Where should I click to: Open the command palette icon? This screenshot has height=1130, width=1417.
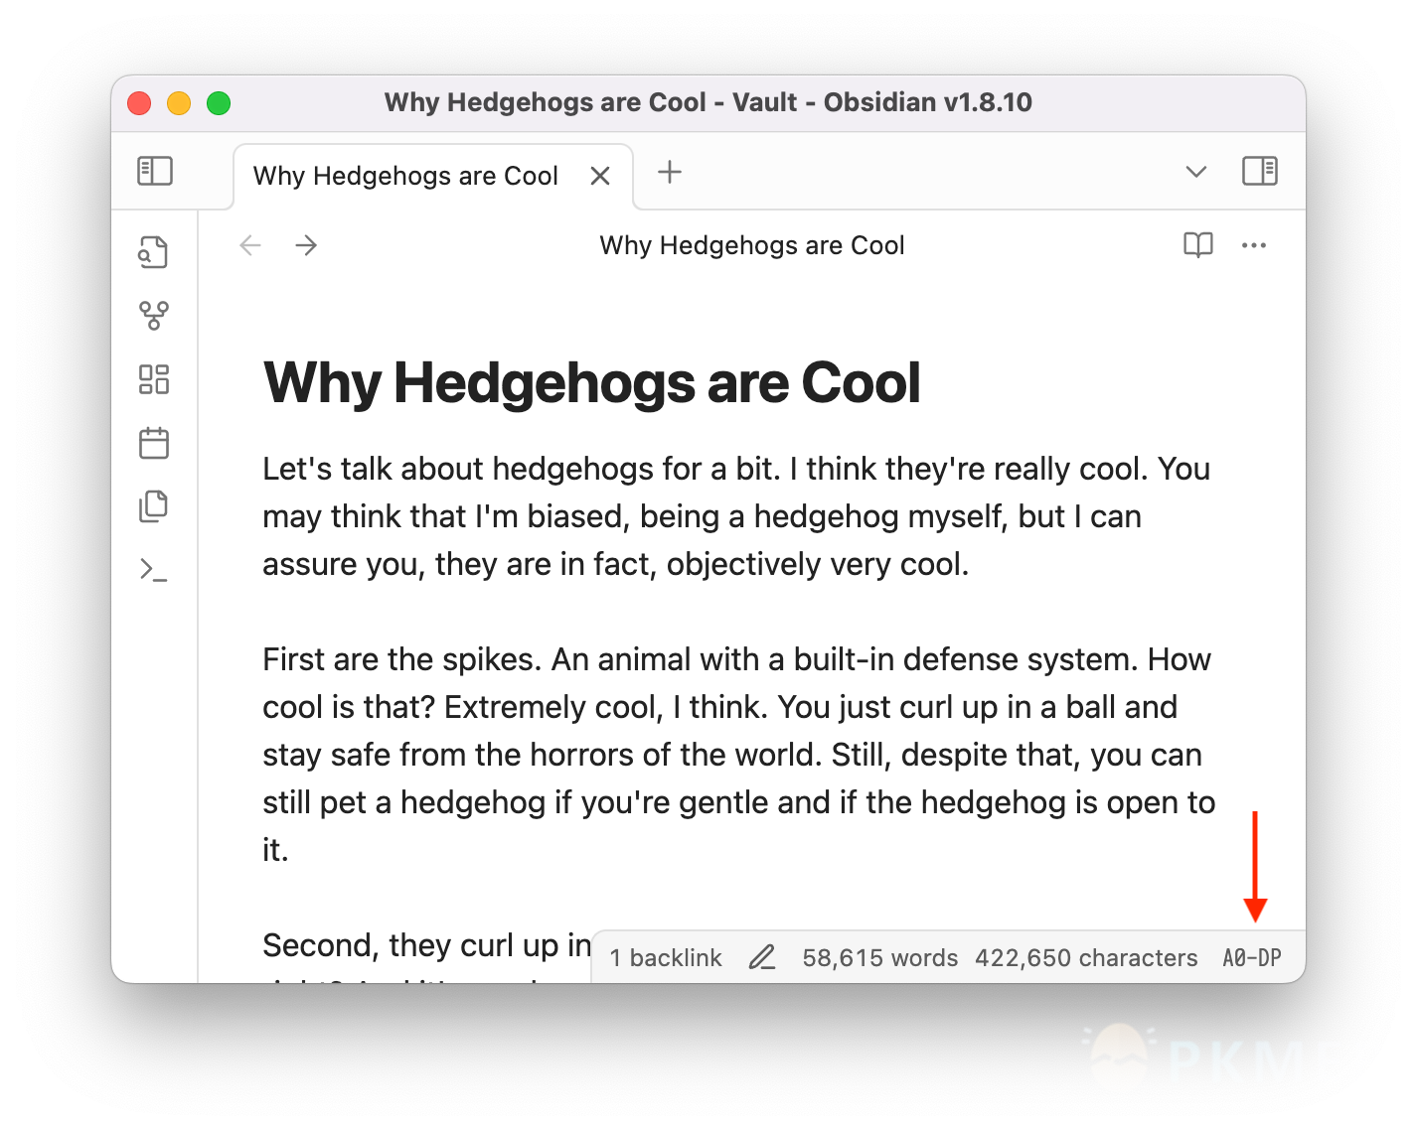(153, 570)
